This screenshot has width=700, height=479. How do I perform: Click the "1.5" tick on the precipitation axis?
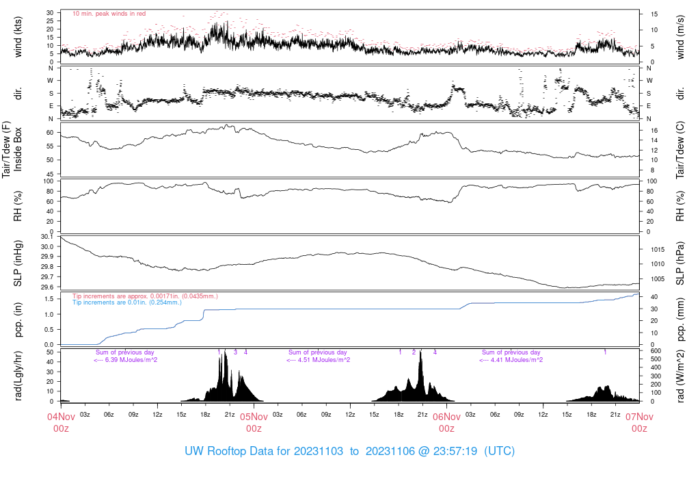tap(49, 299)
